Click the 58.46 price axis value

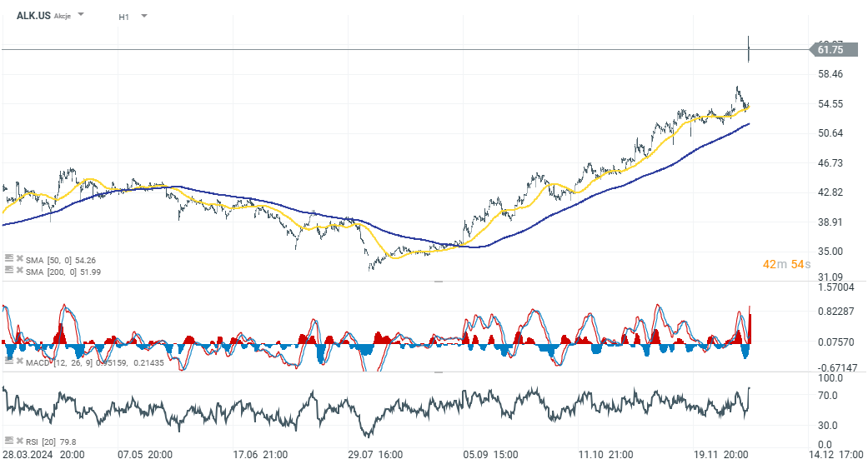click(830, 74)
